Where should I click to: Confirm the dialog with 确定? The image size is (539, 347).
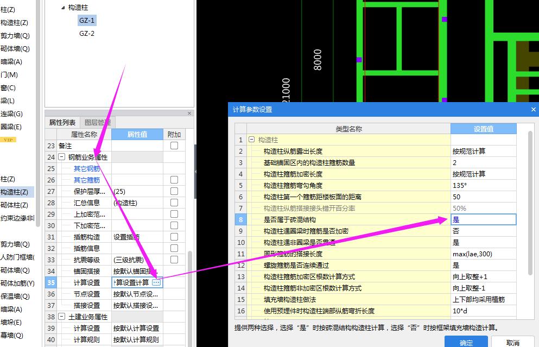(x=466, y=342)
